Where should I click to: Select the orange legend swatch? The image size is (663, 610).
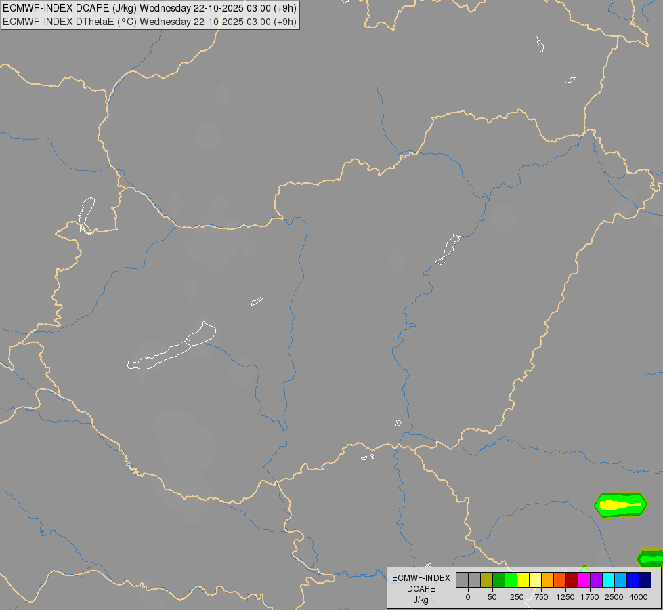548,580
